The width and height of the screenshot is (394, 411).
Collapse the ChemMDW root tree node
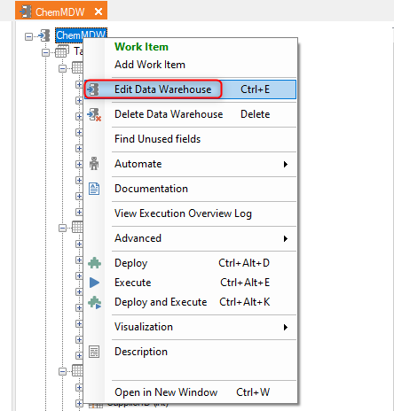click(28, 36)
